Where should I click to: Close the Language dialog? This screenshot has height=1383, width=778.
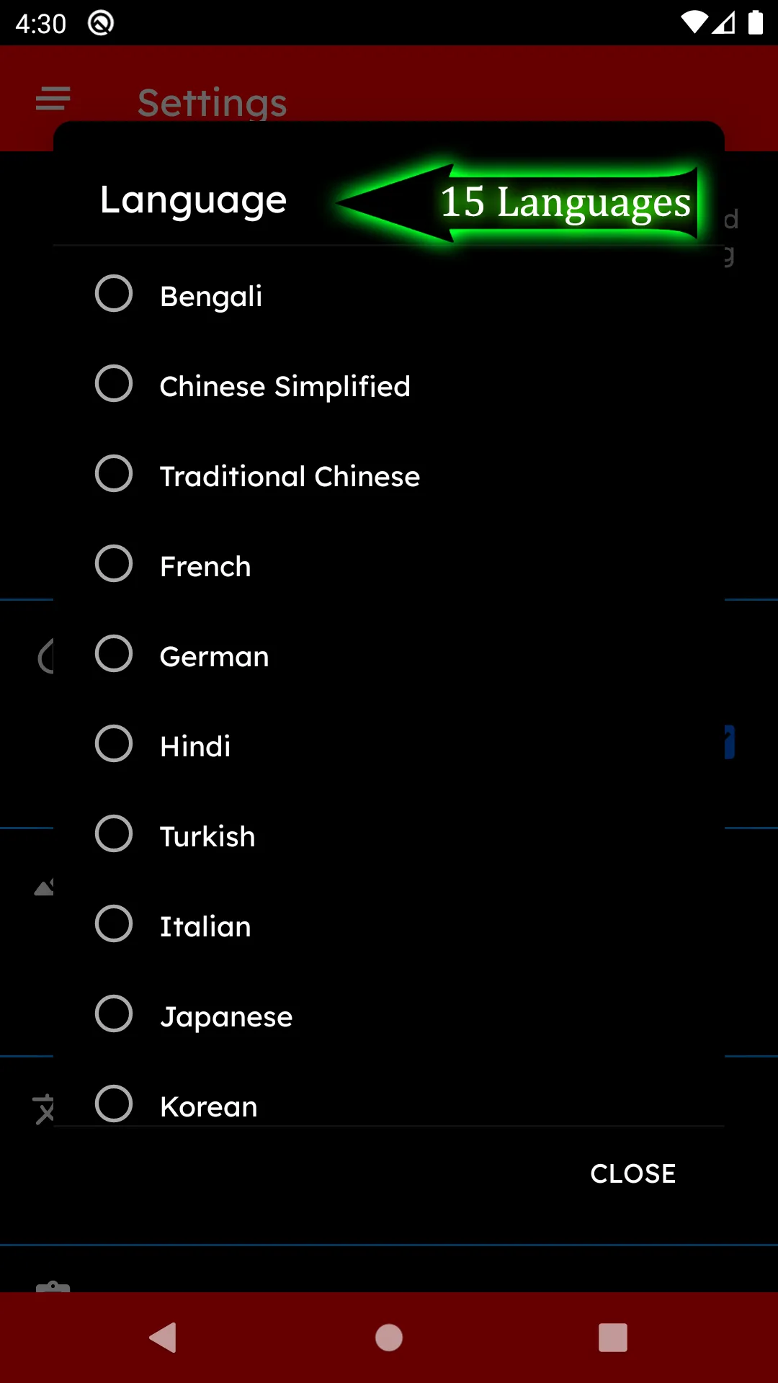click(632, 1173)
